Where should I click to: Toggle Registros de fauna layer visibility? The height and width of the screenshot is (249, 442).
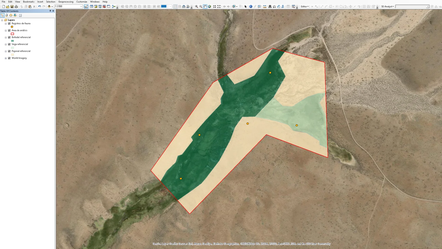pyautogui.click(x=9, y=24)
